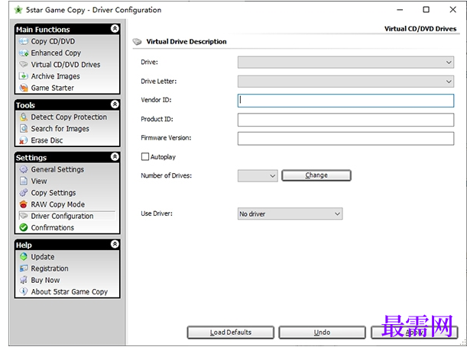Collapse the Tools panel
The height and width of the screenshot is (350, 467).
[x=115, y=104]
